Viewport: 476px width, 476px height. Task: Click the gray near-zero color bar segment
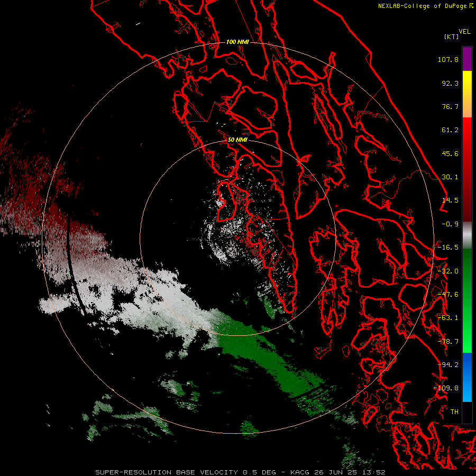click(467, 235)
